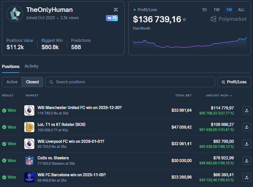Viewport: 253px width, 187px height.
Task: Click the $33 981,64 total bet
Action: pyautogui.click(x=182, y=110)
